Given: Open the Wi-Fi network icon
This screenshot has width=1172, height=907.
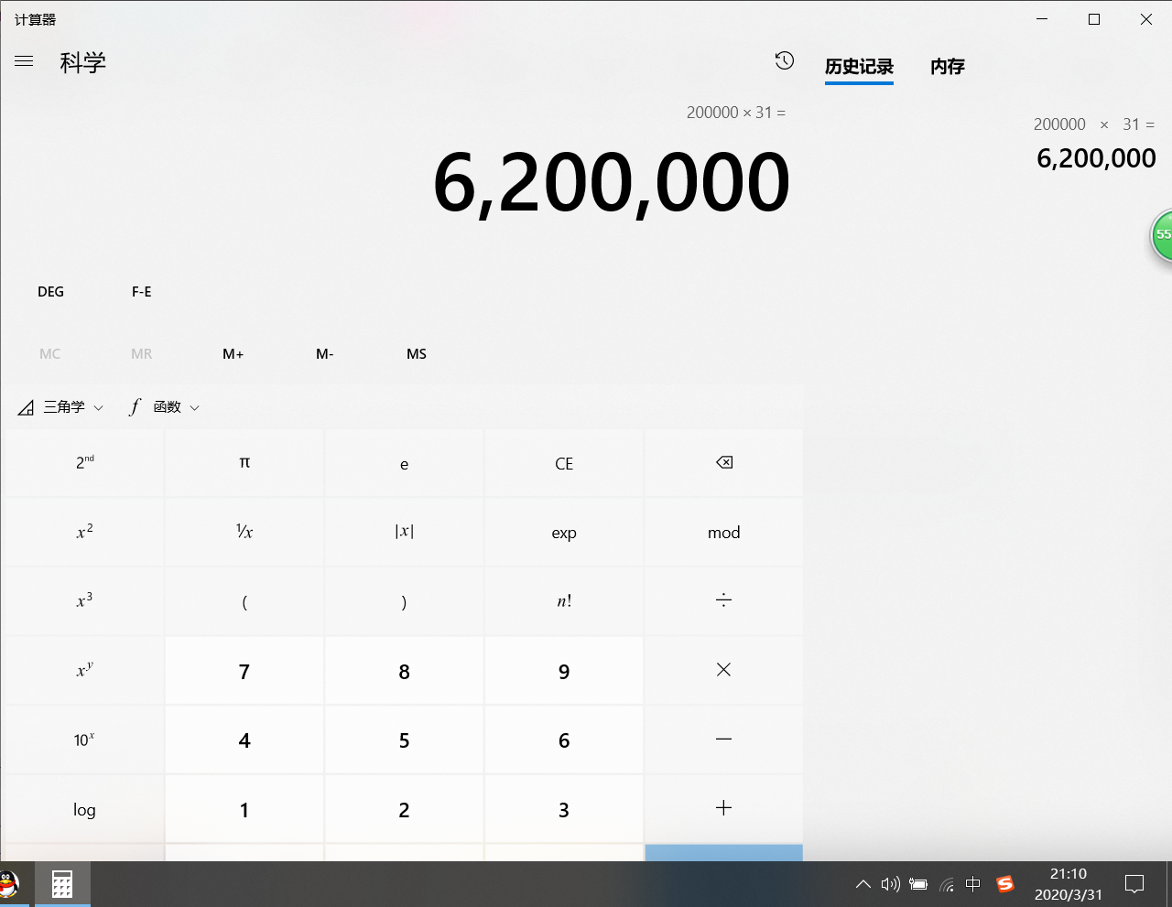Looking at the screenshot, I should pyautogui.click(x=947, y=885).
